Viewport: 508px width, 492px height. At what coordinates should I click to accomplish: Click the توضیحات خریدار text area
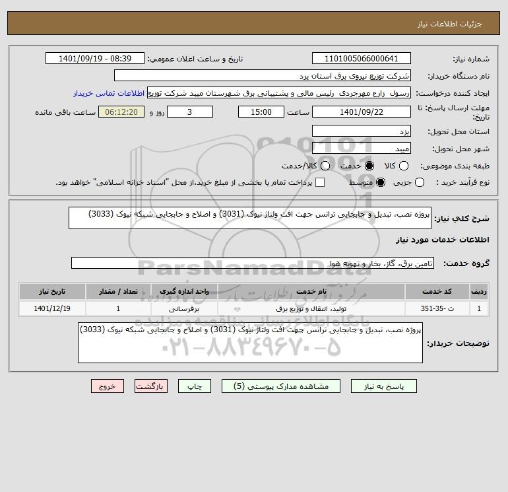point(250,343)
